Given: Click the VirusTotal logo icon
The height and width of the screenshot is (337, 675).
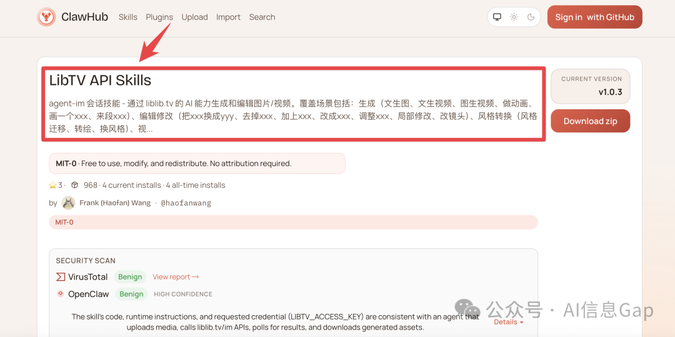Looking at the screenshot, I should click(61, 277).
